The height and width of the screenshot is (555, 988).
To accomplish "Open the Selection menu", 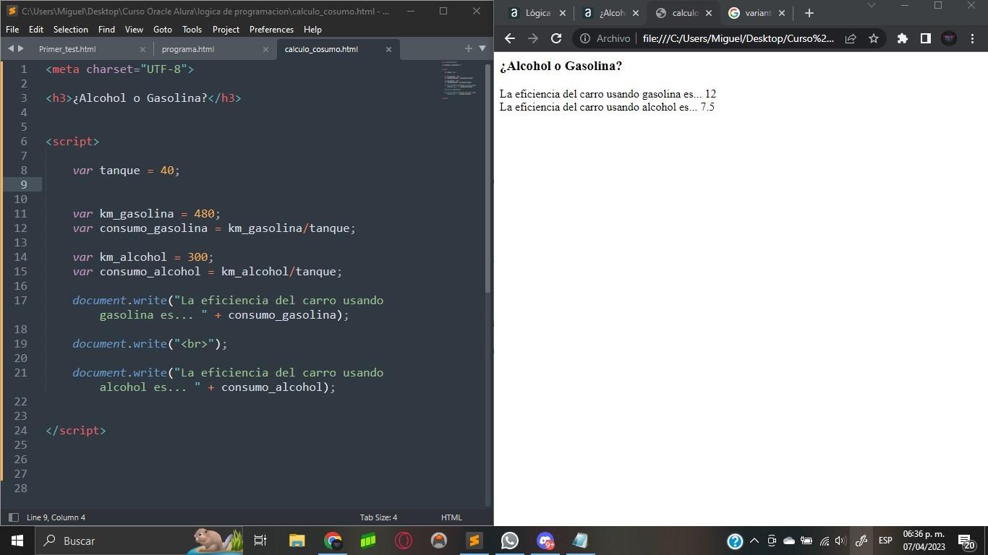I will 71,30.
